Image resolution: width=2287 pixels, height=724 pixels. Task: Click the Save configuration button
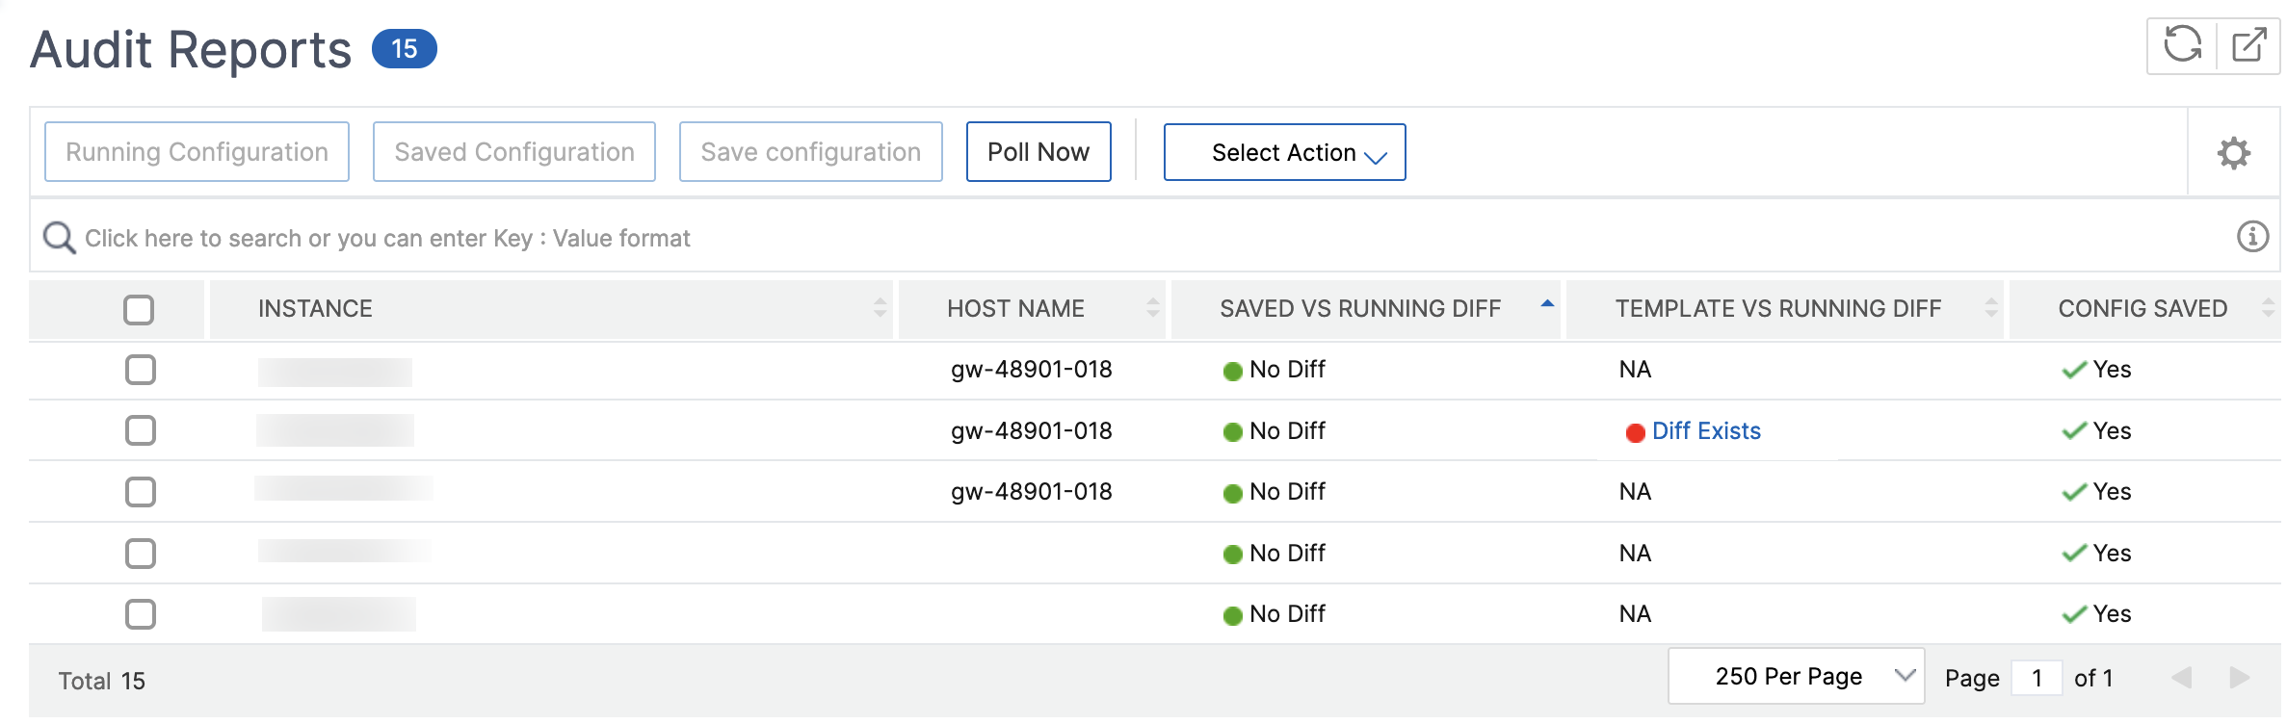pyautogui.click(x=811, y=152)
